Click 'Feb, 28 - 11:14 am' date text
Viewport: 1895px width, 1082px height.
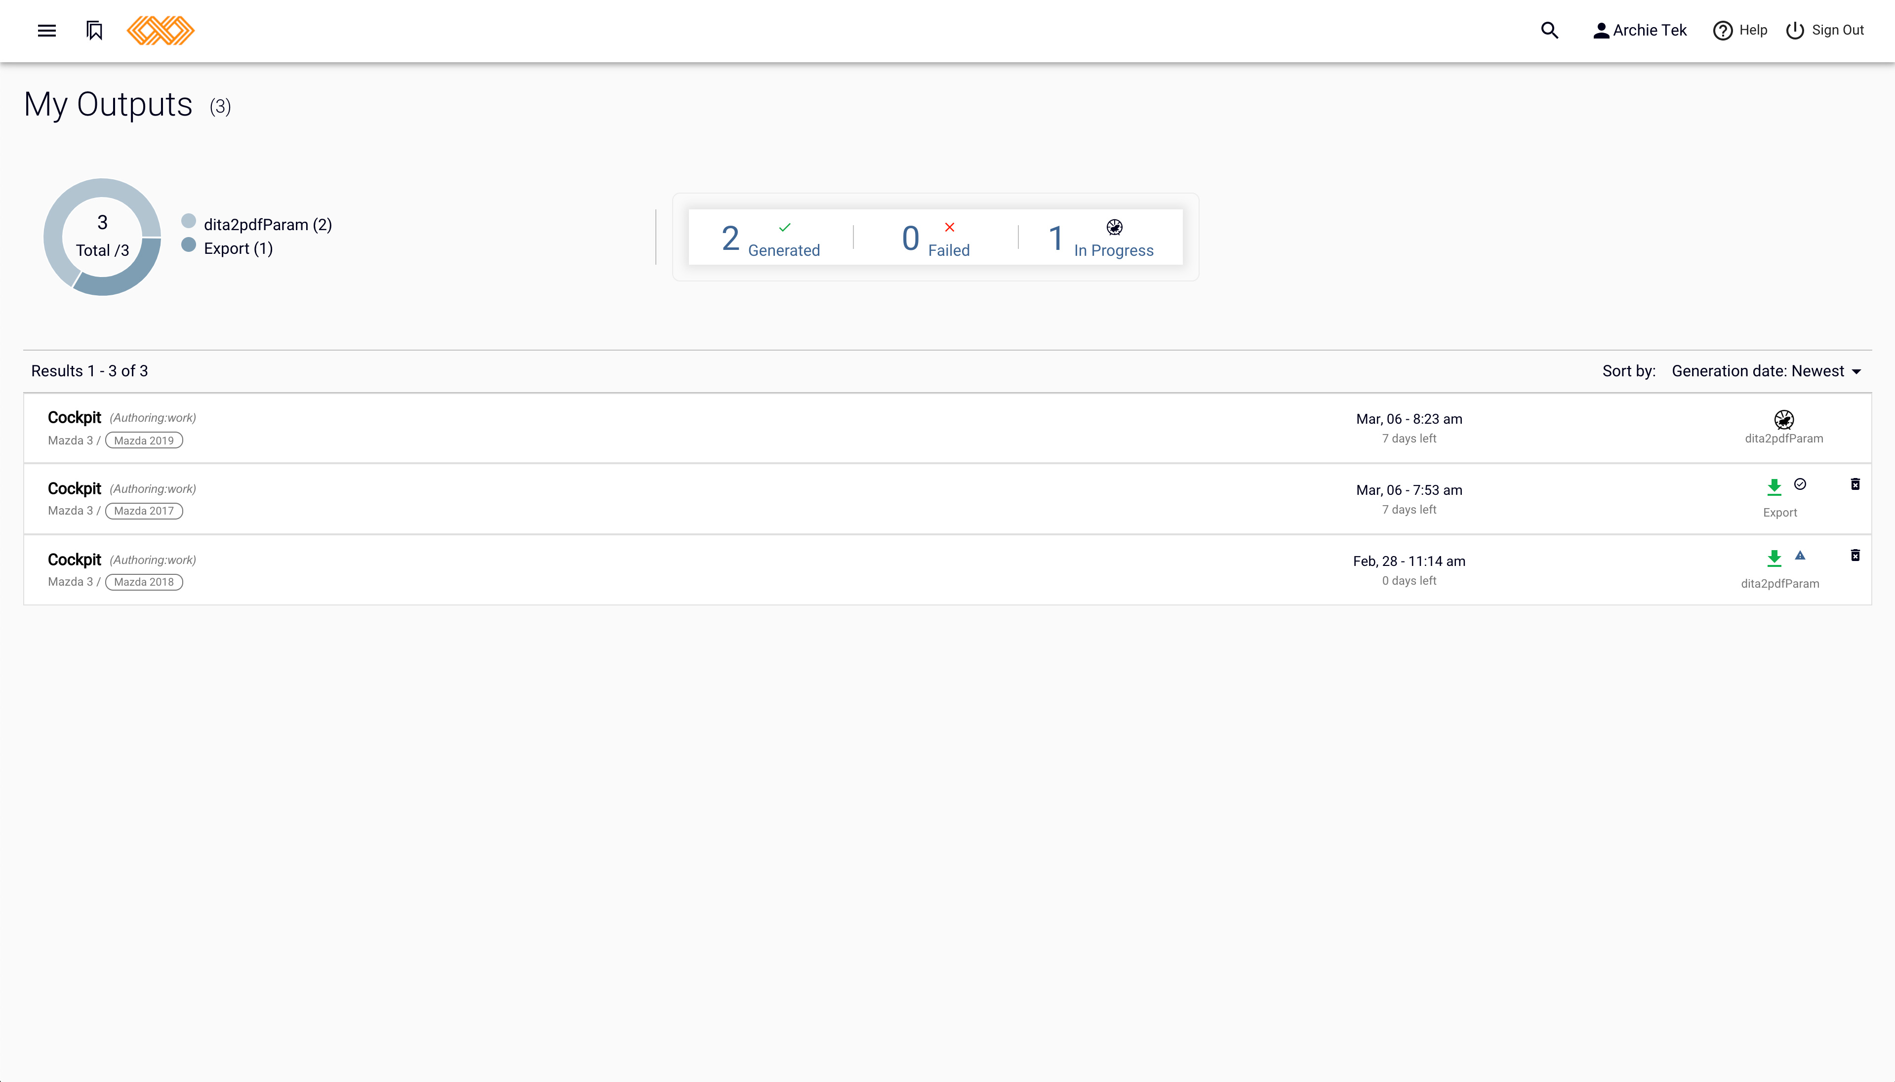[x=1409, y=561]
